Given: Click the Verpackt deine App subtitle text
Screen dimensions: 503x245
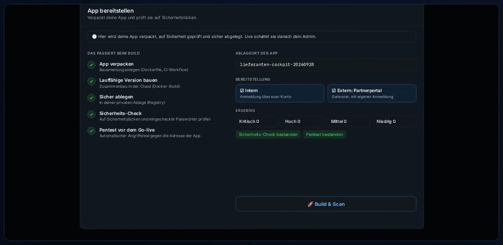Looking at the screenshot, I should pos(142,18).
